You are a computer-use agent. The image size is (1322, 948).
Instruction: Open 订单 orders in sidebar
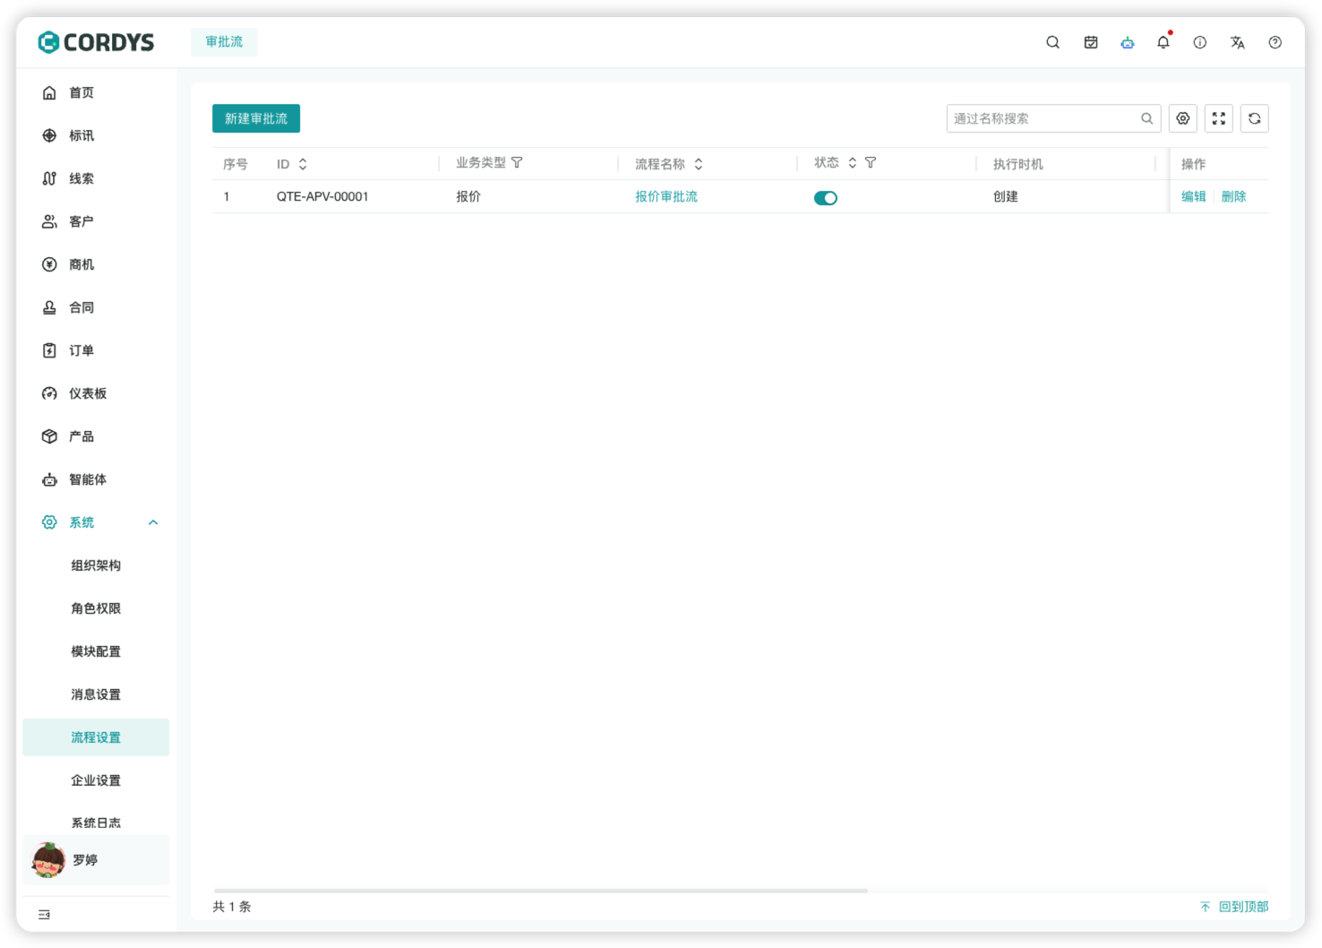coord(96,350)
